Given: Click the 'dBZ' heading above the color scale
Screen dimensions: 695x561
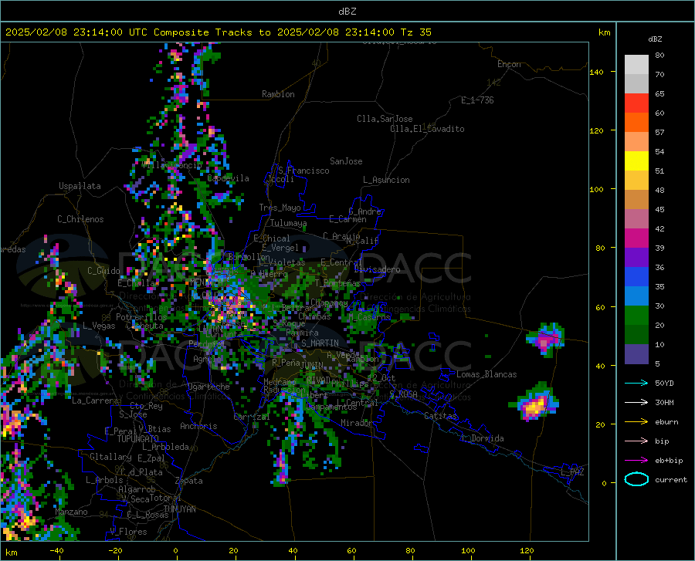Looking at the screenshot, I should (x=655, y=39).
